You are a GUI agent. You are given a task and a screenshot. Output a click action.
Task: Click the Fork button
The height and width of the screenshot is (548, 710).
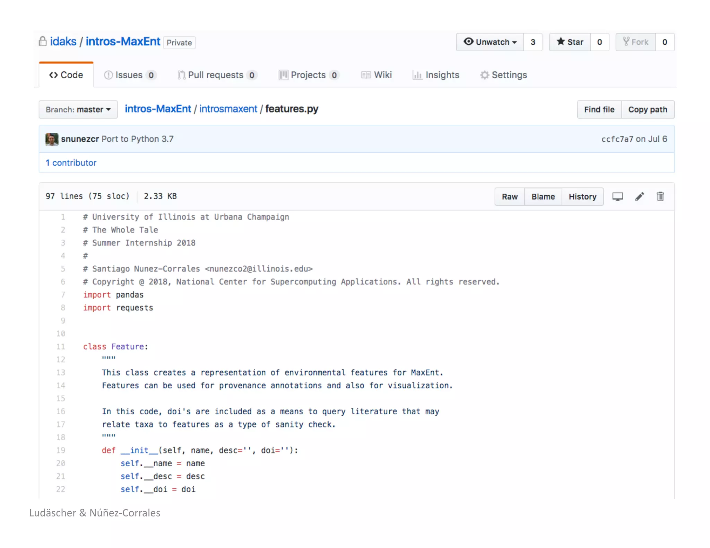tap(635, 42)
